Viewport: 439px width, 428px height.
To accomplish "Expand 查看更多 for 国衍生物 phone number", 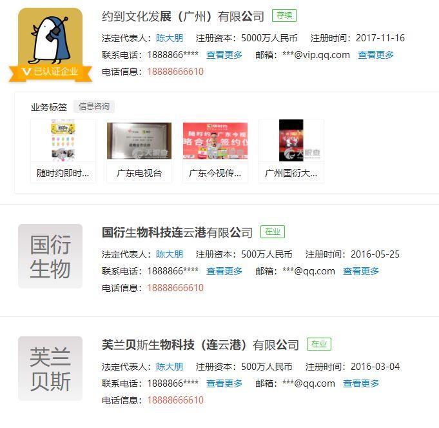I will [224, 271].
